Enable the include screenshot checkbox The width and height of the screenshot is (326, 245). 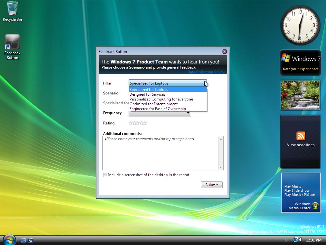[105, 175]
